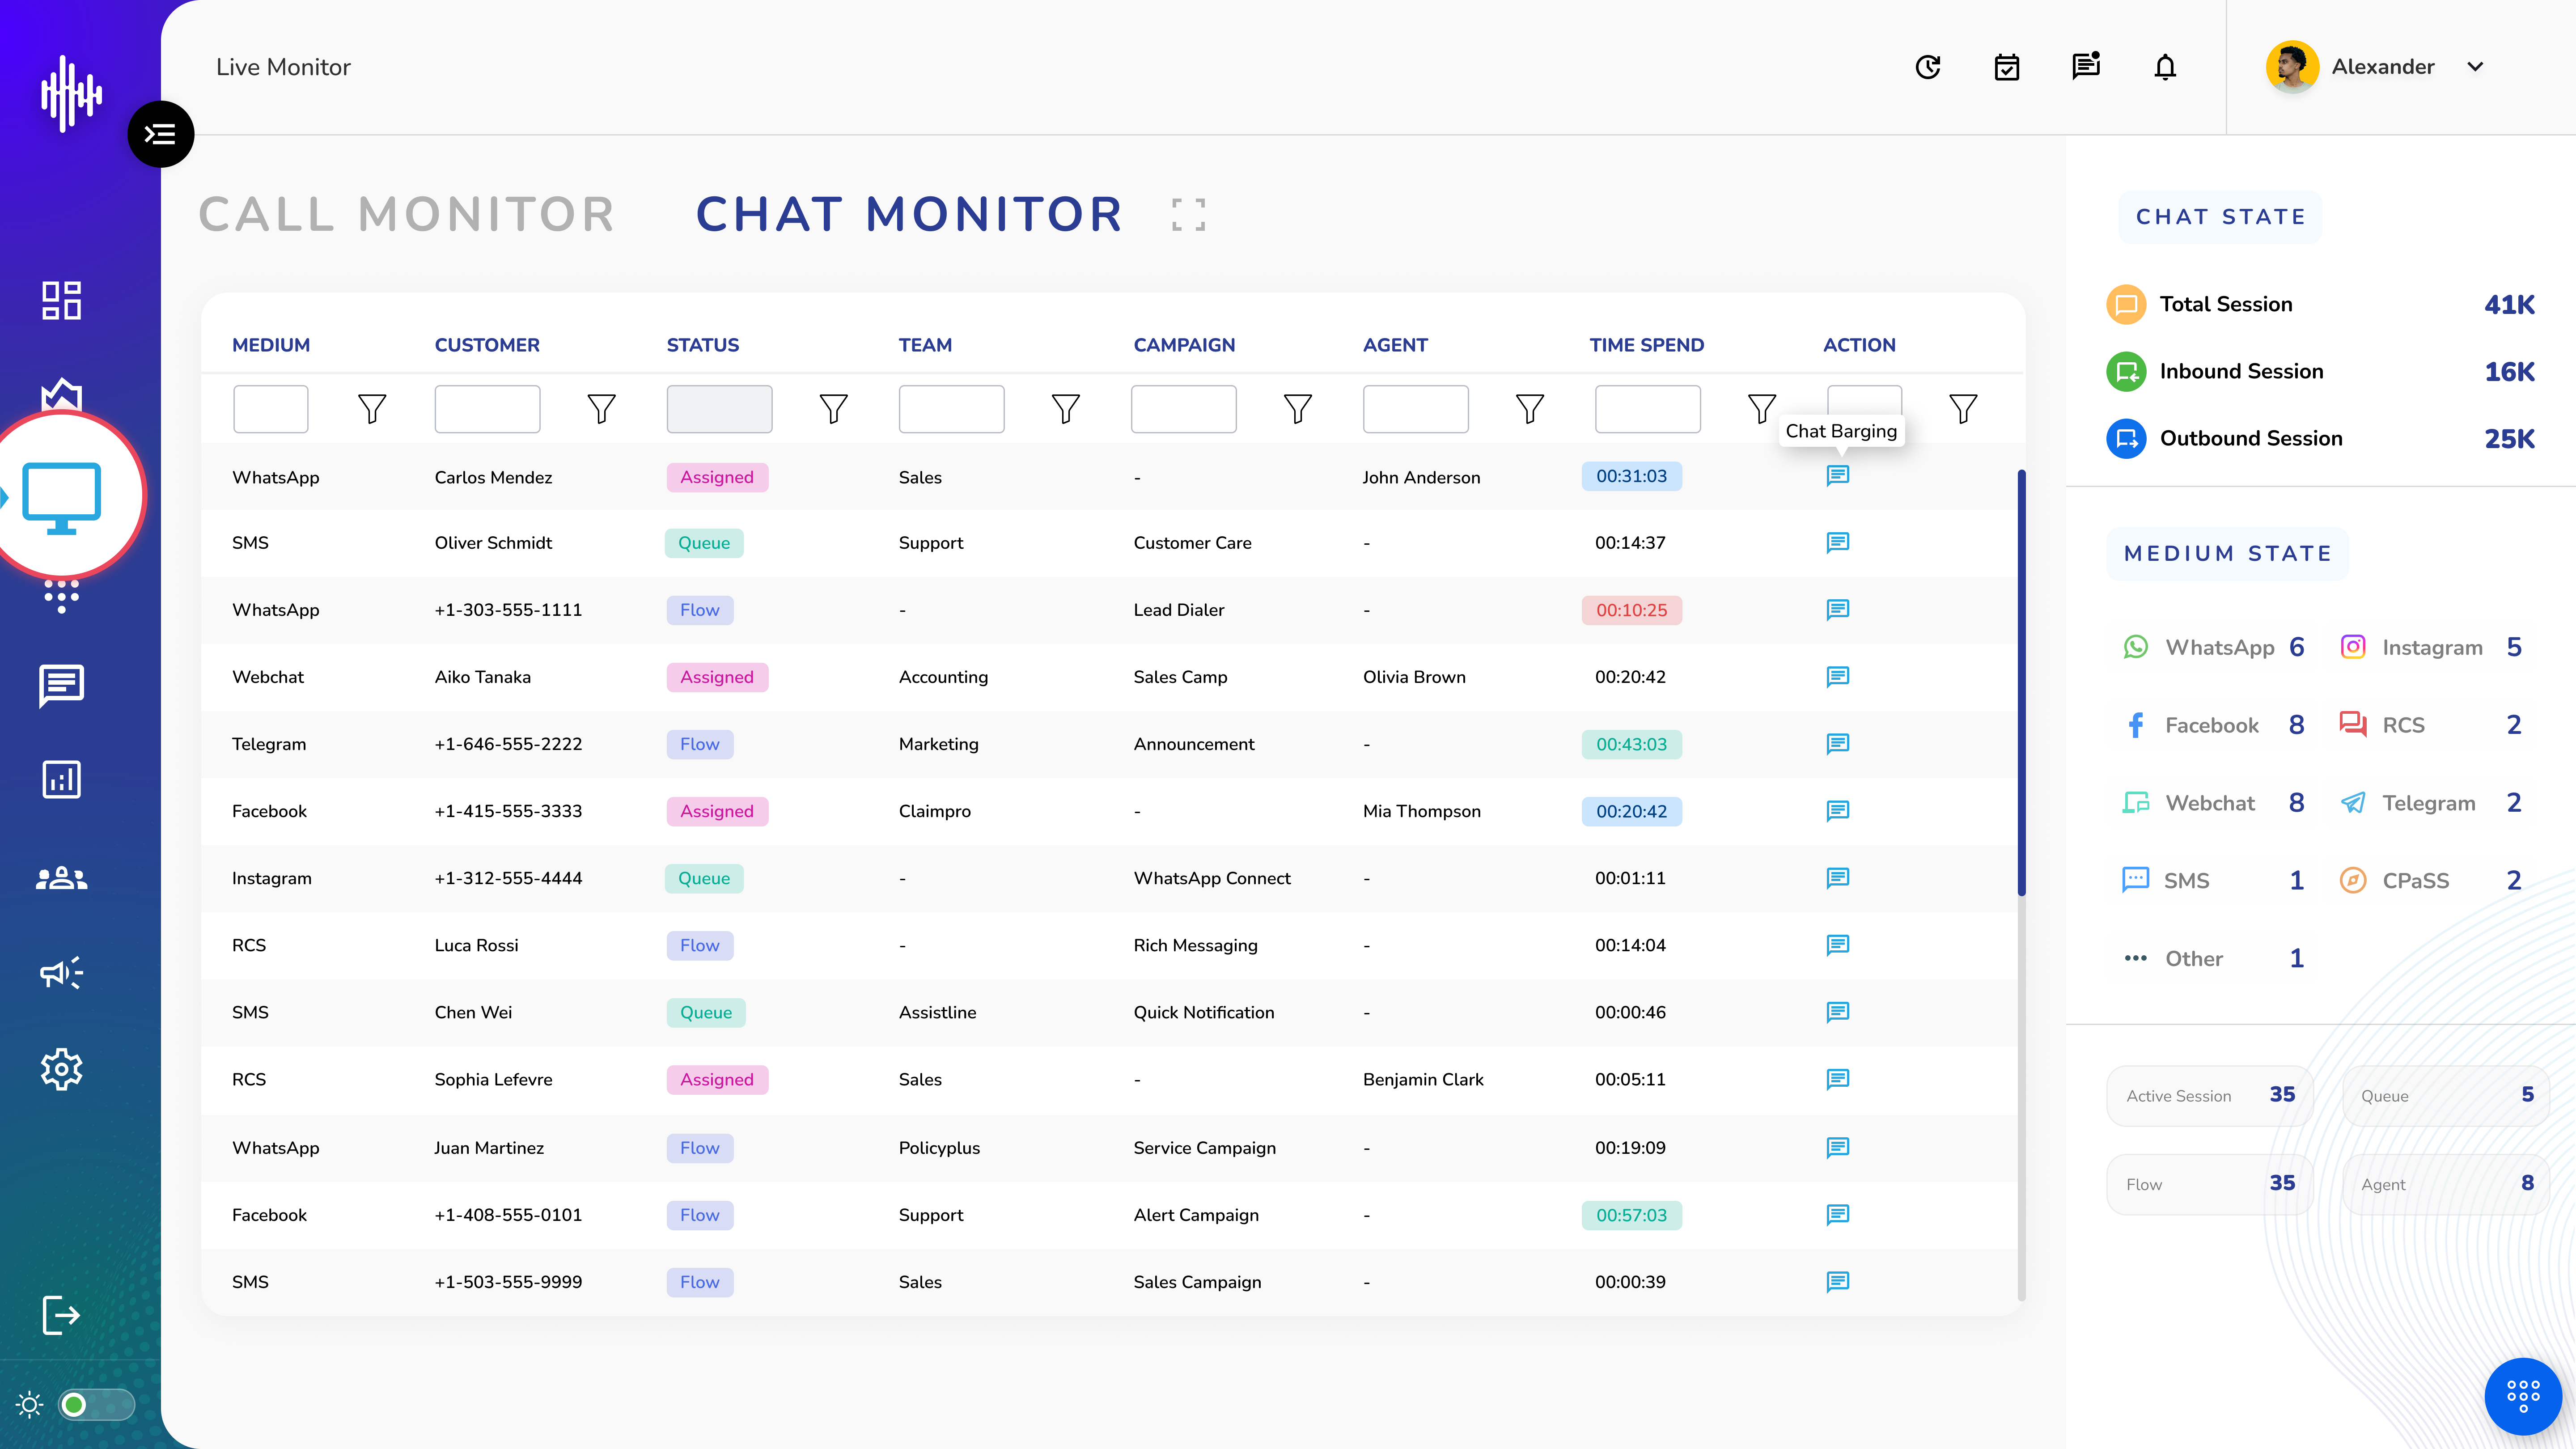Open the reports chart icon in sidebar
This screenshot has height=1449, width=2576.
click(61, 779)
